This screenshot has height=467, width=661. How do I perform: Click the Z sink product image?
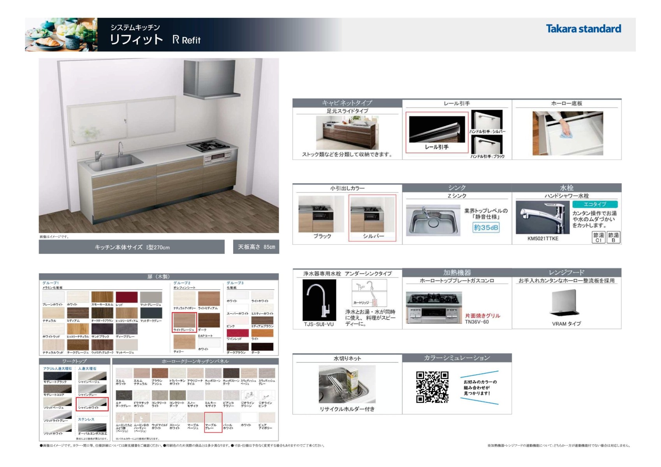click(432, 220)
